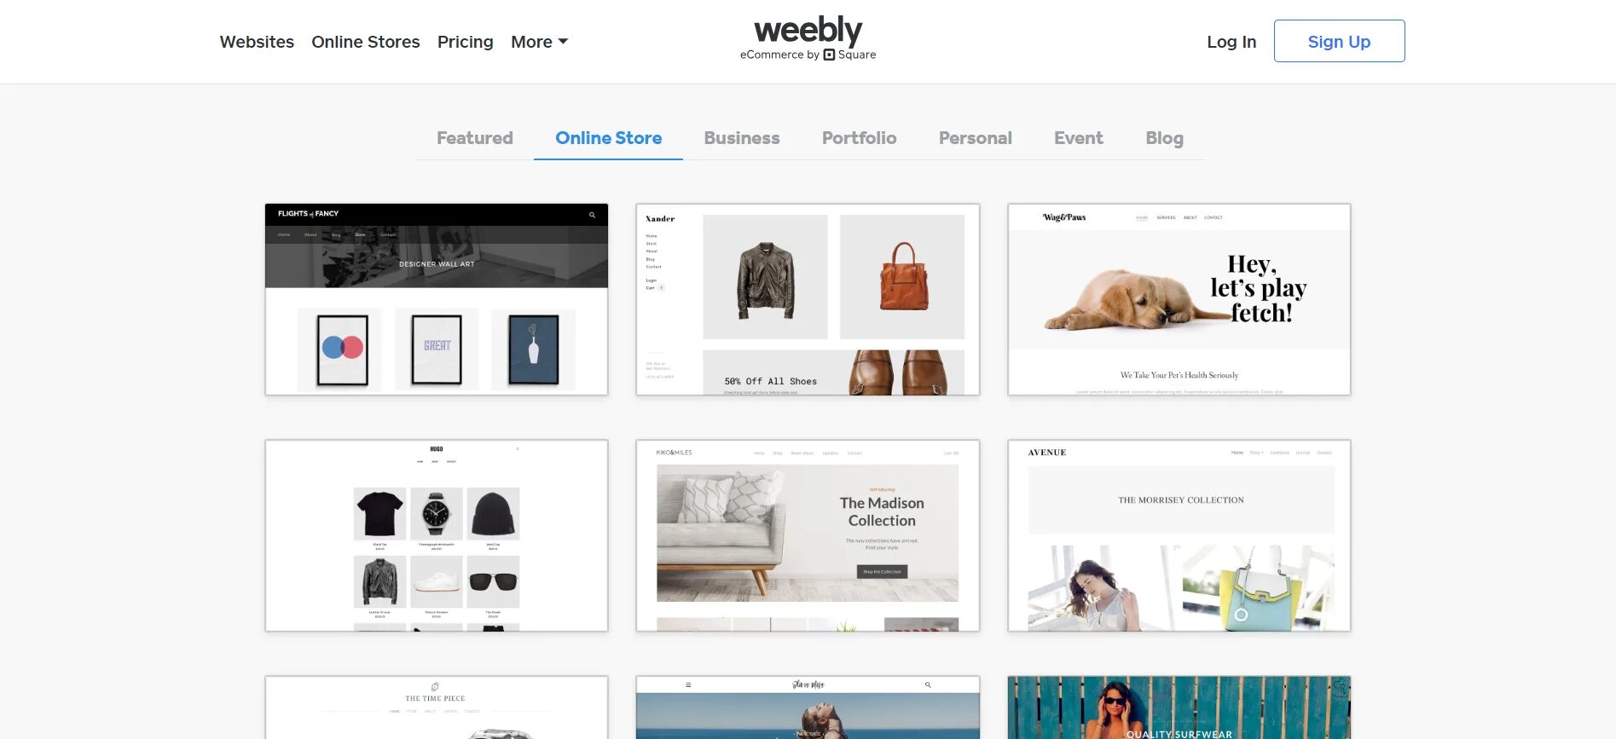The width and height of the screenshot is (1616, 739).
Task: Click the search icon in Flights of Fancy theme
Action: [592, 215]
